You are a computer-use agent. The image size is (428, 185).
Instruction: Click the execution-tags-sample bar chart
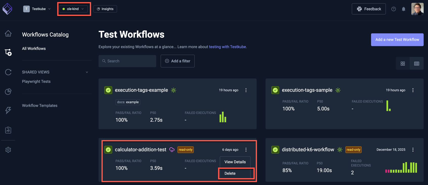tap(389, 105)
